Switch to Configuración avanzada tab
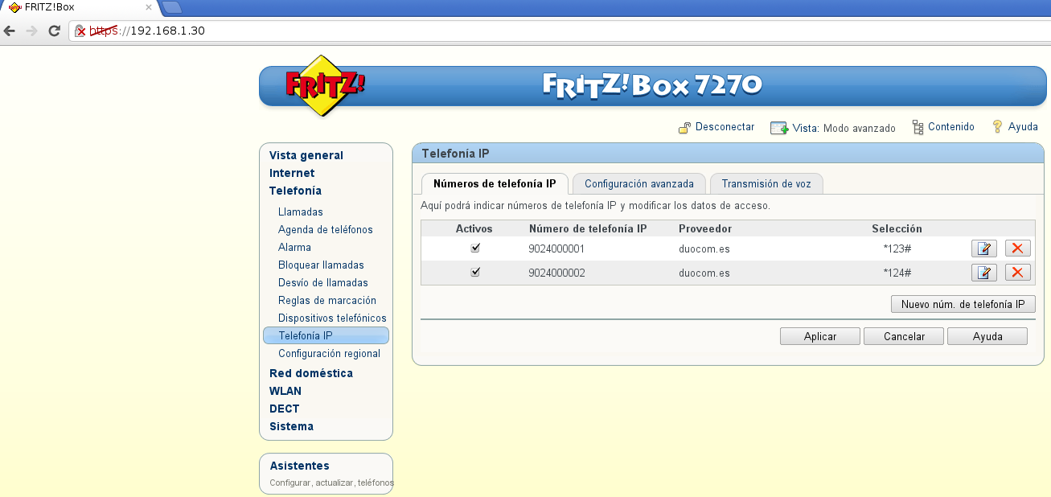The height and width of the screenshot is (497, 1051). tap(638, 183)
